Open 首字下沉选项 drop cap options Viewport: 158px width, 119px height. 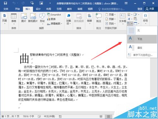coord(141,55)
